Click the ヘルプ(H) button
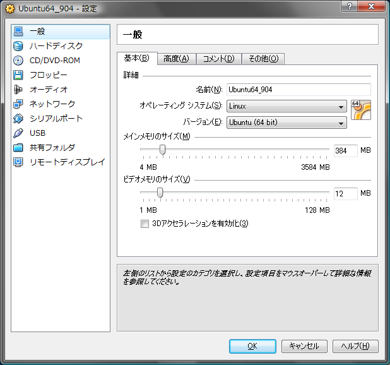 (x=355, y=346)
